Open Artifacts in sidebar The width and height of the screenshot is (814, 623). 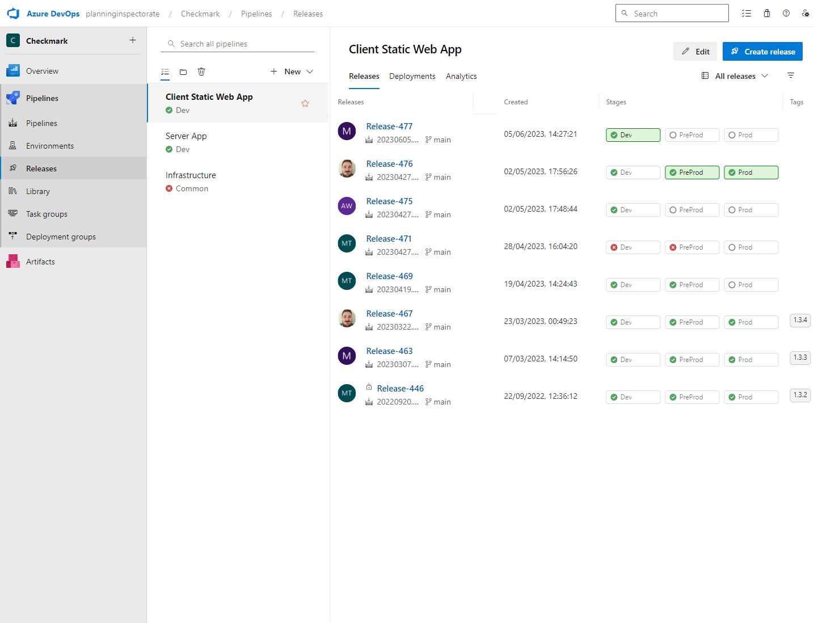[73, 262]
